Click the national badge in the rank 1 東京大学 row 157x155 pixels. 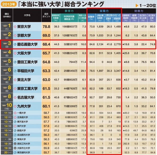tap(15, 27)
